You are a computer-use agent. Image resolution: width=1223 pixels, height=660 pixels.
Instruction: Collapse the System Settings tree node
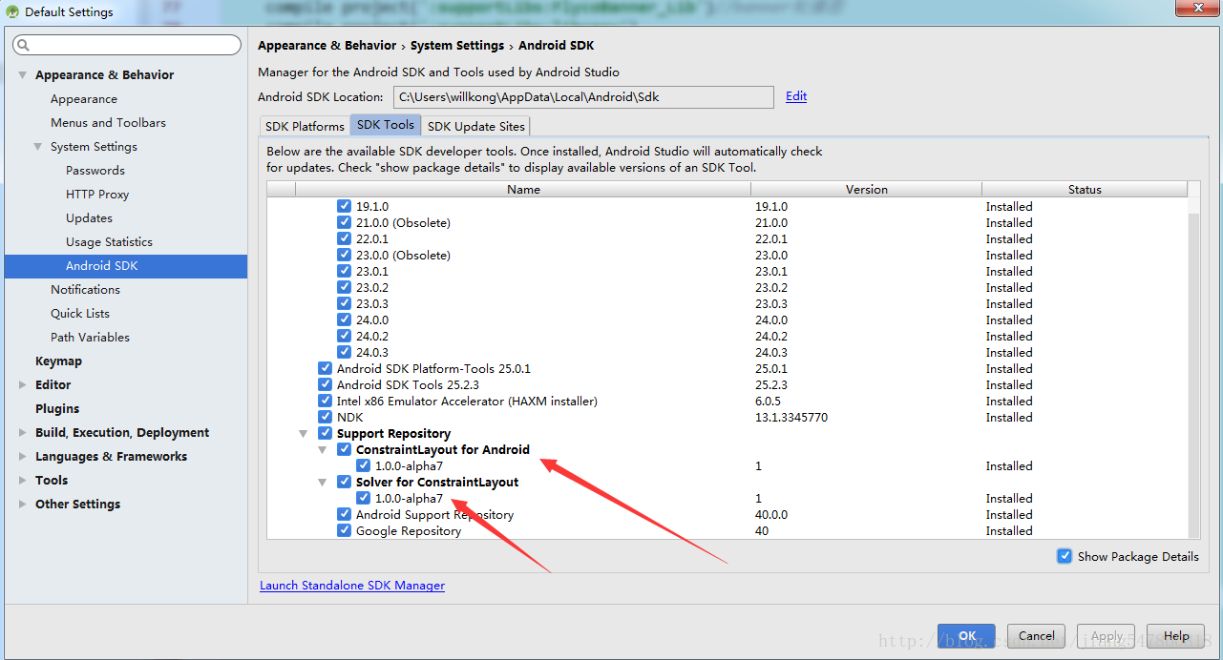point(38,146)
